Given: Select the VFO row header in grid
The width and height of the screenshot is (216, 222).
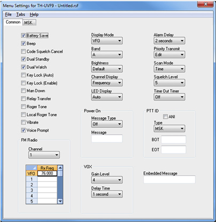Looking at the screenshot, I should 32,173.
